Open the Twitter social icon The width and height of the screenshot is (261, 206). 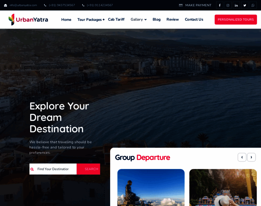point(245,5)
